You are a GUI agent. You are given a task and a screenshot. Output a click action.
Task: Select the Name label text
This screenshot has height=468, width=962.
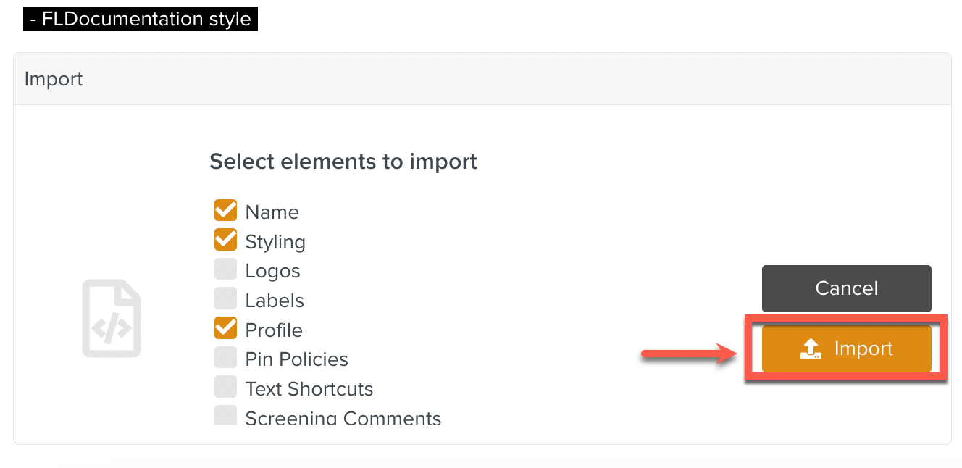click(271, 212)
